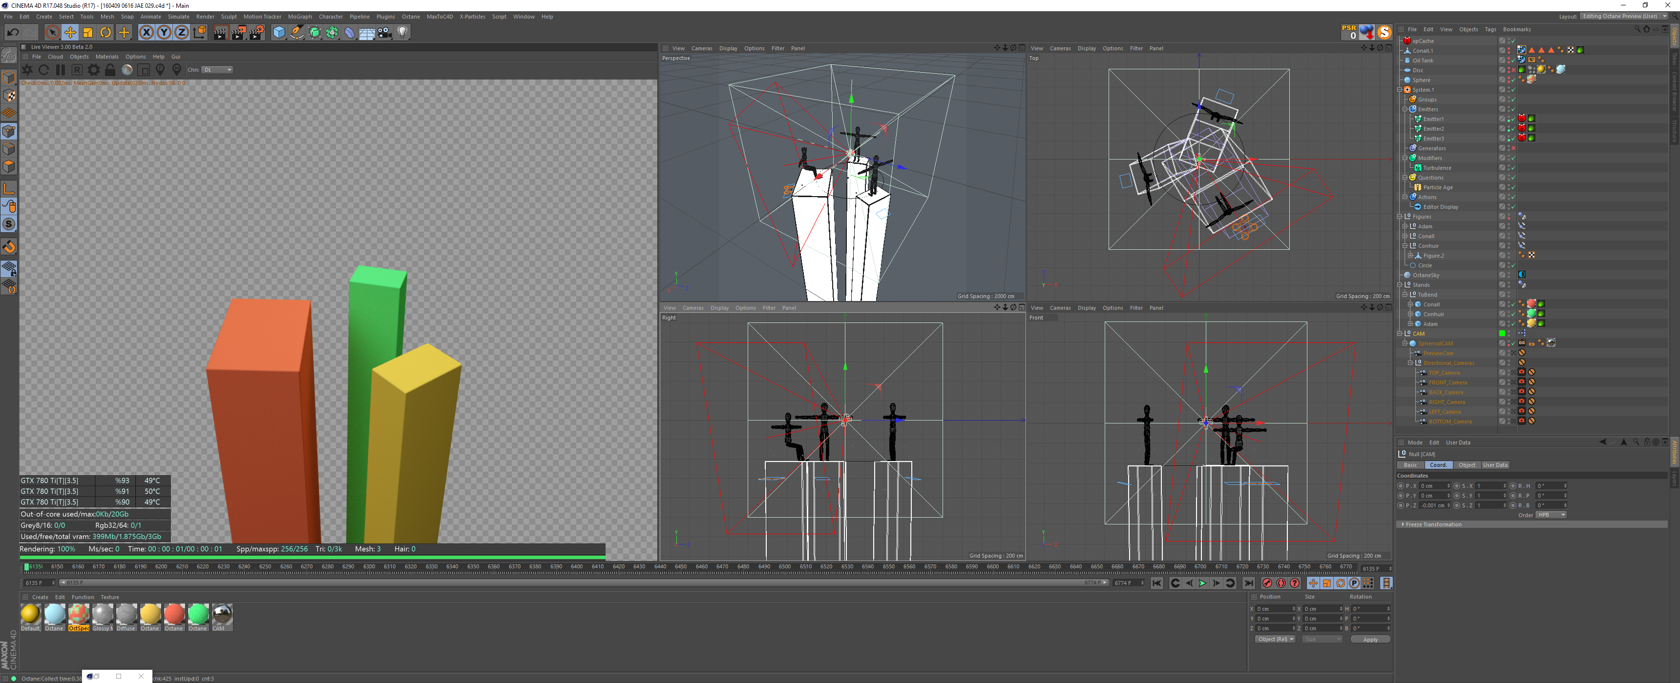
Task: Click the P.X coordinate input field
Action: pyautogui.click(x=1433, y=486)
